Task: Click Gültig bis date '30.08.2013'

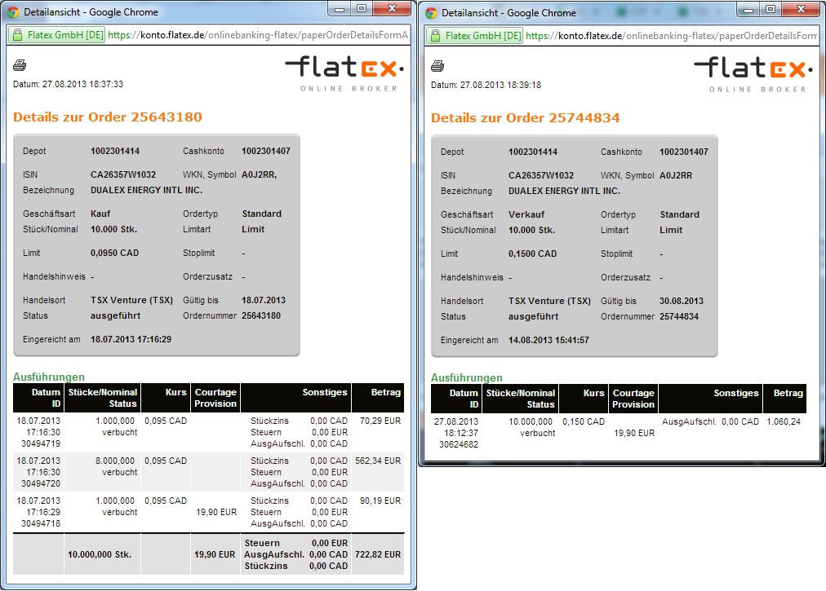Action: click(x=682, y=301)
